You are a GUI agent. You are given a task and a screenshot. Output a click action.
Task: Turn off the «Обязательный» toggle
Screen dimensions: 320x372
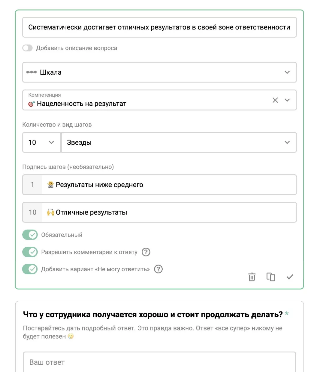tap(30, 235)
